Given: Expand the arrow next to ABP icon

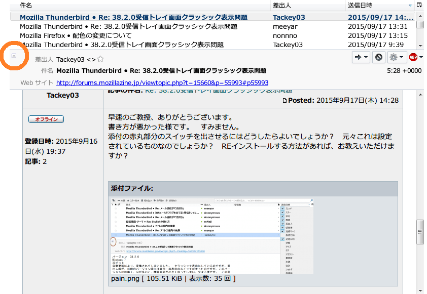Looking at the screenshot, I should pyautogui.click(x=421, y=57).
